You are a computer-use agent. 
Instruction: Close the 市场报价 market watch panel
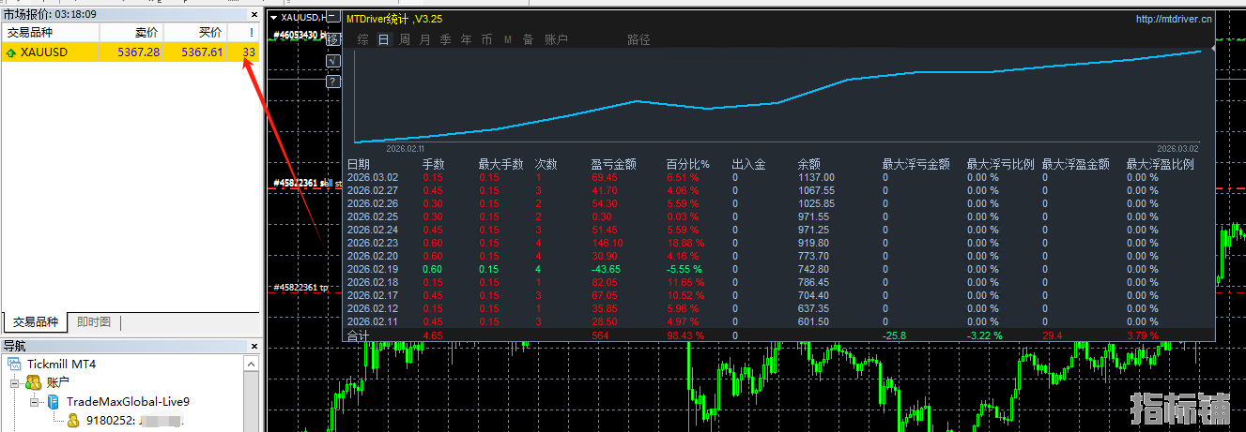coord(252,15)
